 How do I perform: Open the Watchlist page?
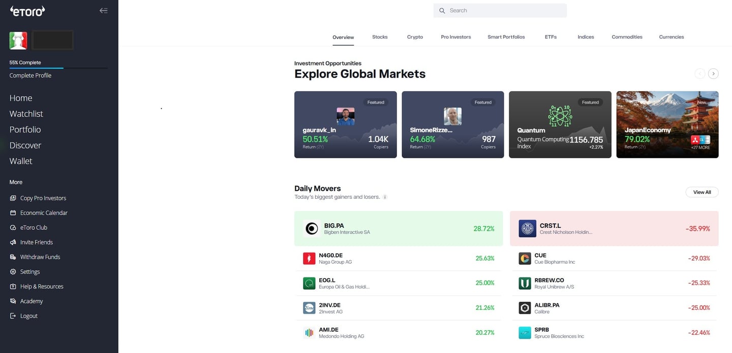click(x=26, y=114)
